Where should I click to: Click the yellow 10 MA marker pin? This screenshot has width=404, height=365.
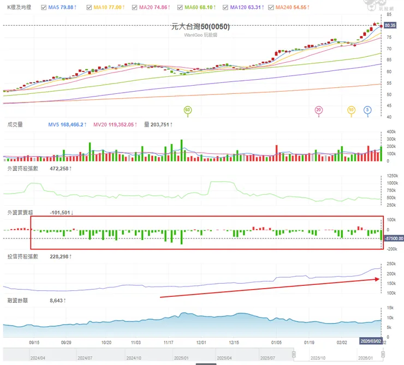pyautogui.click(x=351, y=110)
